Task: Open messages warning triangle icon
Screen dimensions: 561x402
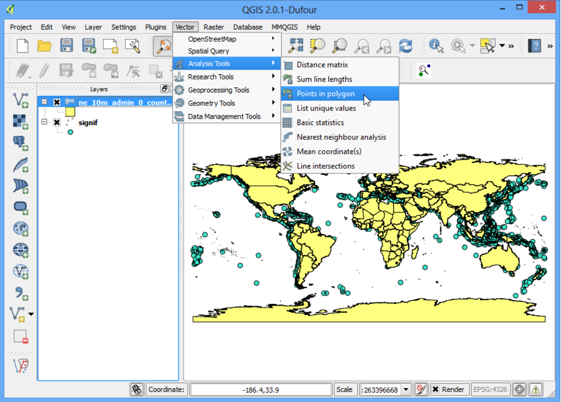Action: [536, 389]
